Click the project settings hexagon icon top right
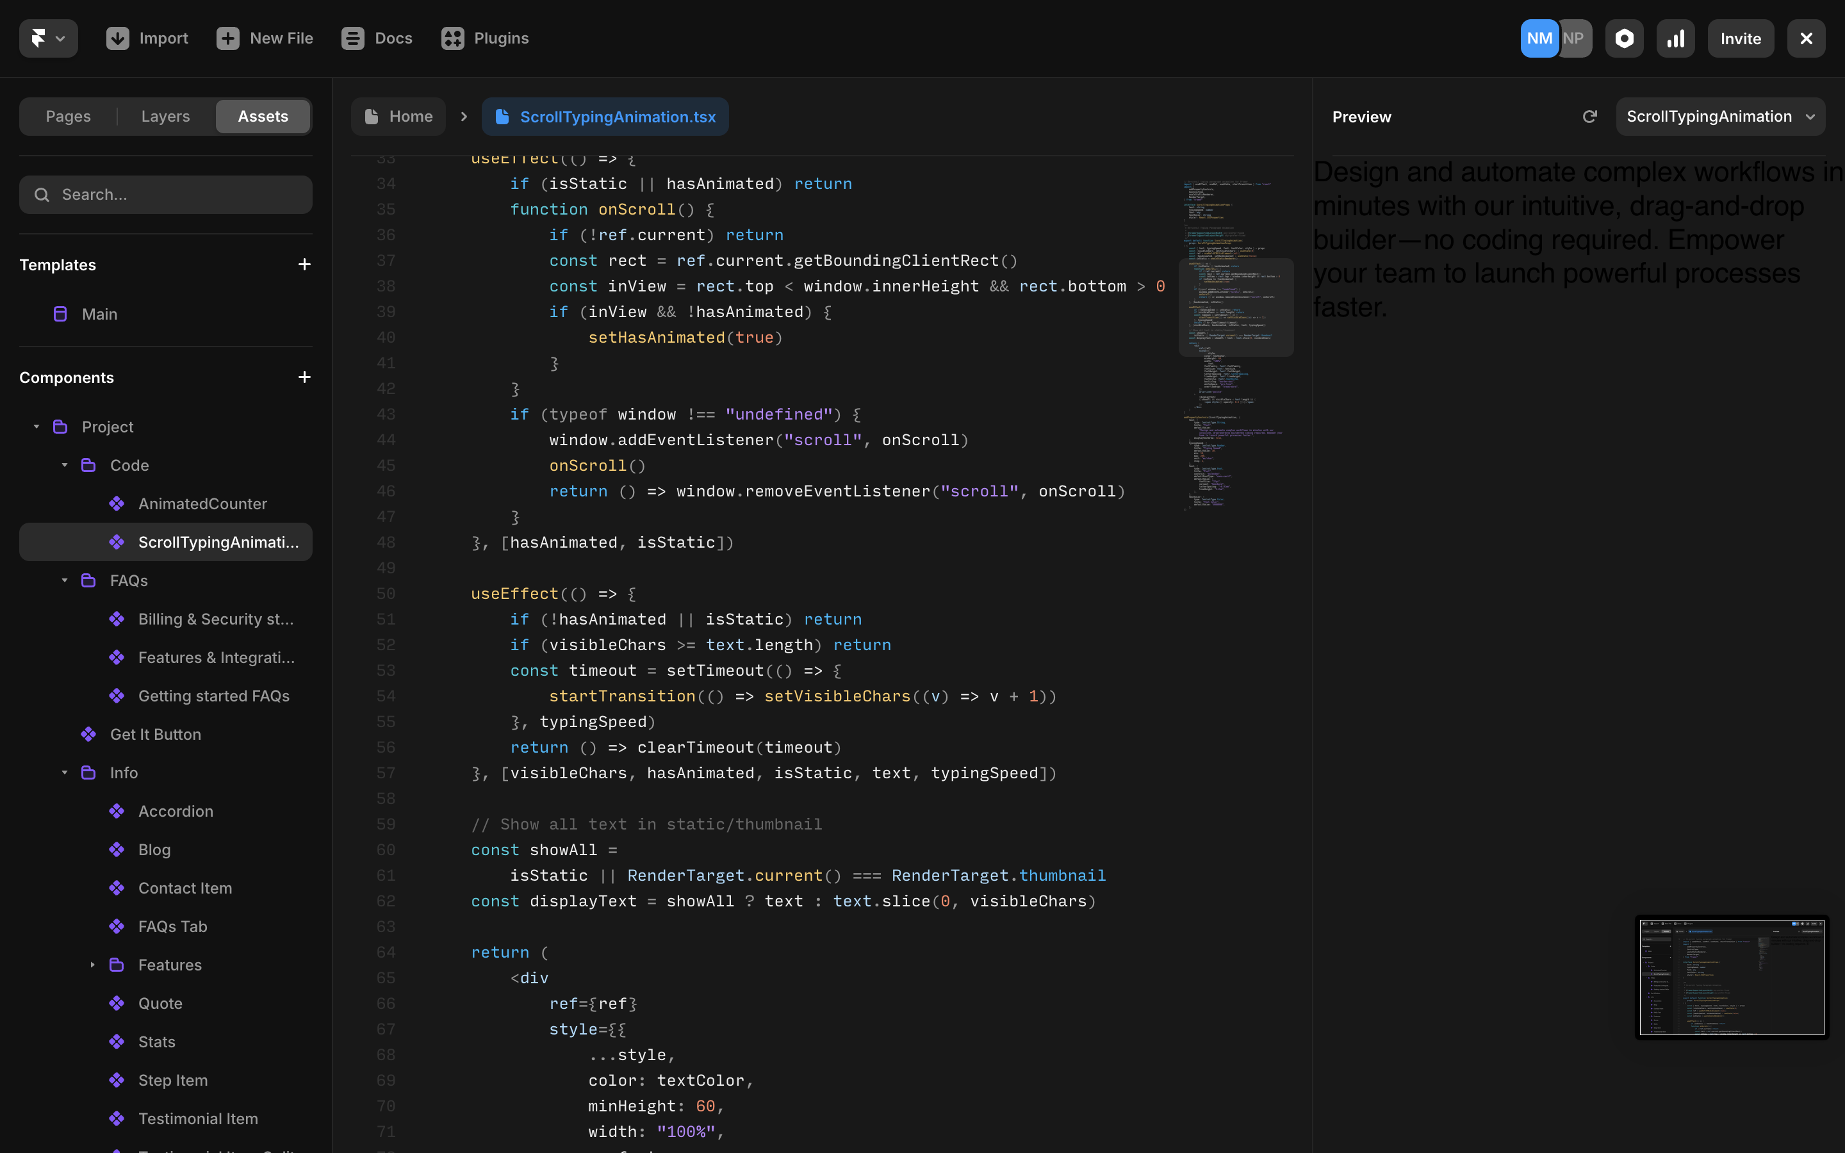Image resolution: width=1845 pixels, height=1153 pixels. (x=1624, y=37)
